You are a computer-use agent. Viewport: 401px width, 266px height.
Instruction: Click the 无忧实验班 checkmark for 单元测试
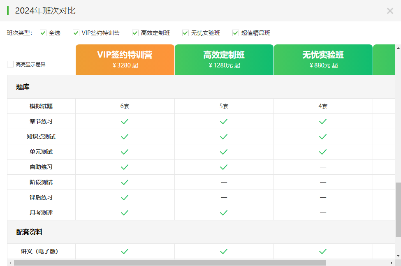323,152
